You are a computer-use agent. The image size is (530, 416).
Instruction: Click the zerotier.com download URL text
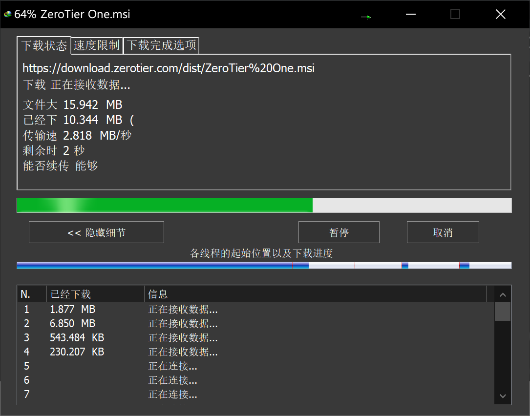(x=169, y=68)
